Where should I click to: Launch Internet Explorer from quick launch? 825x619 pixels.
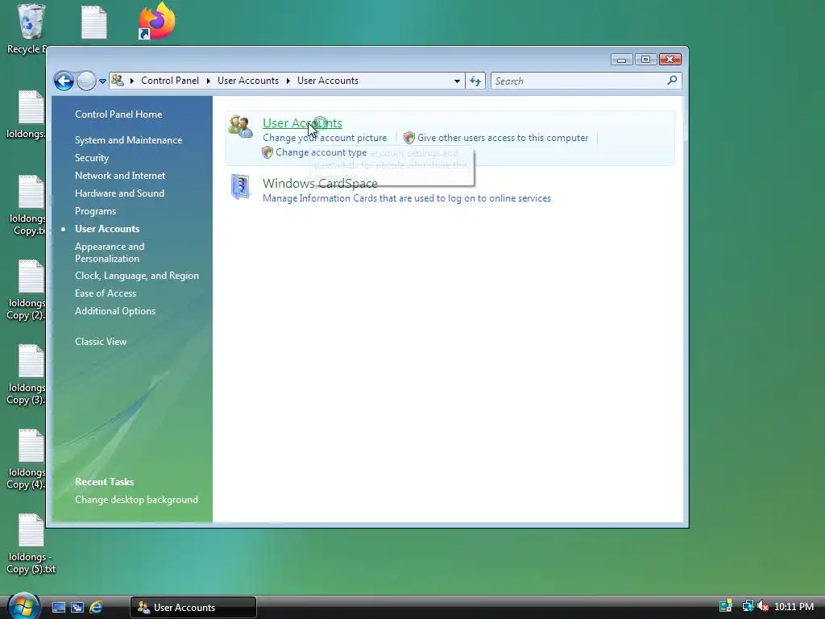(96, 608)
